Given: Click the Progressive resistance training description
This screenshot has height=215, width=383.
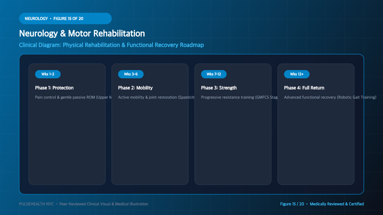Looking at the screenshot, I should coord(239,97).
